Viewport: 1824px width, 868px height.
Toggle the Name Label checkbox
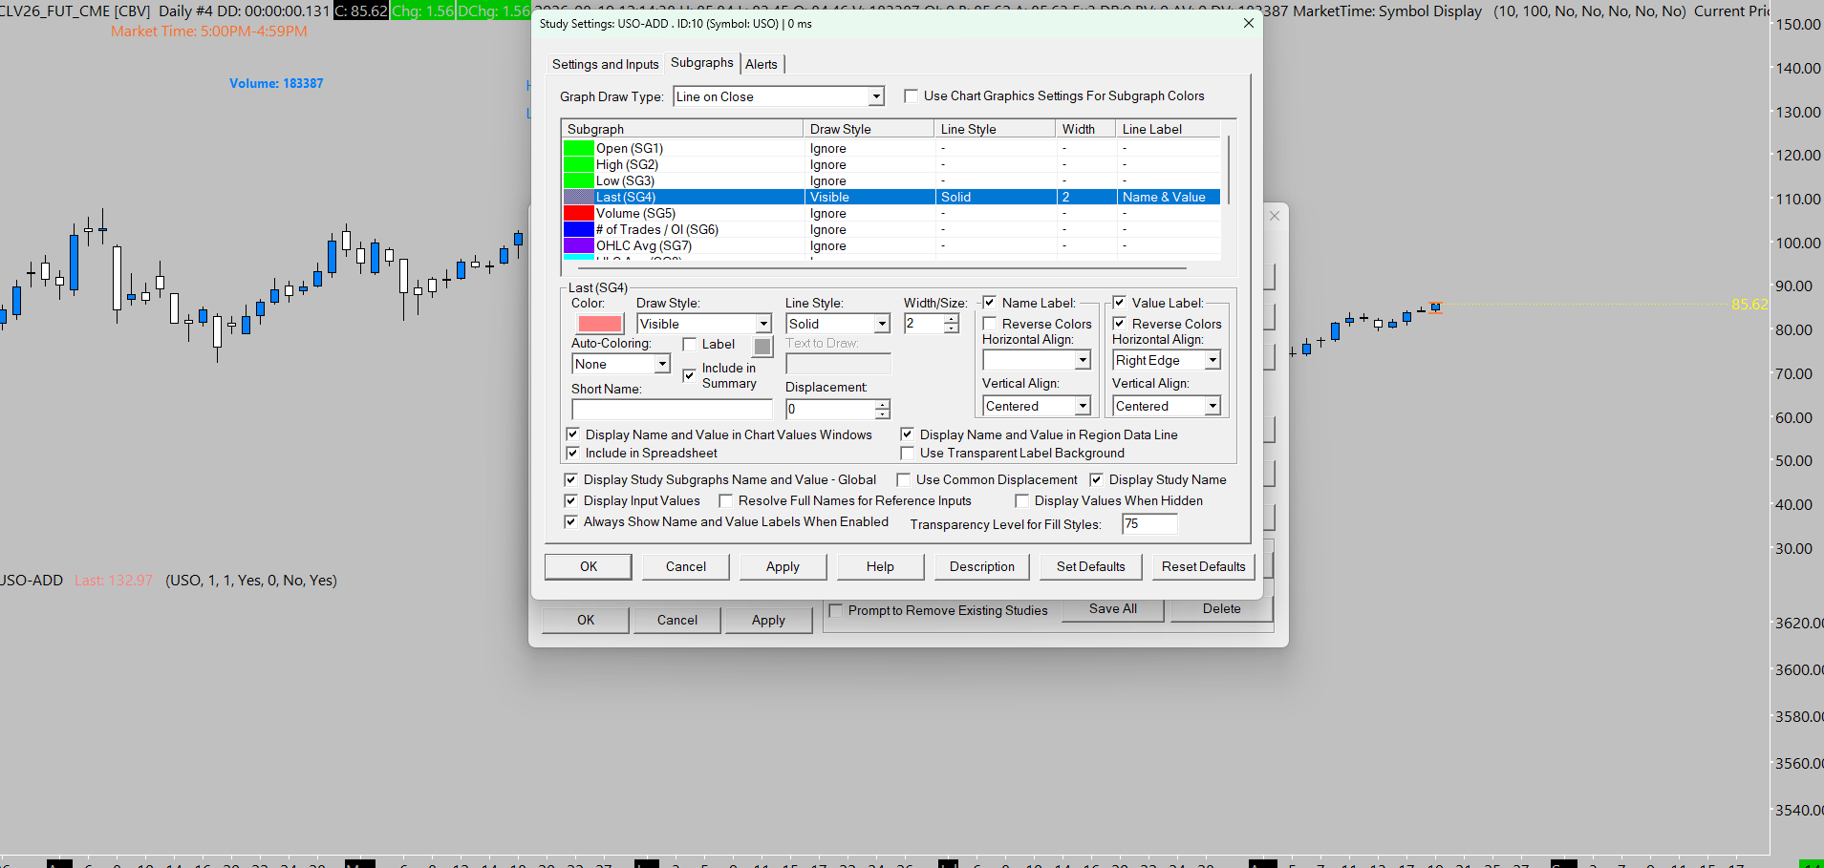coord(990,303)
